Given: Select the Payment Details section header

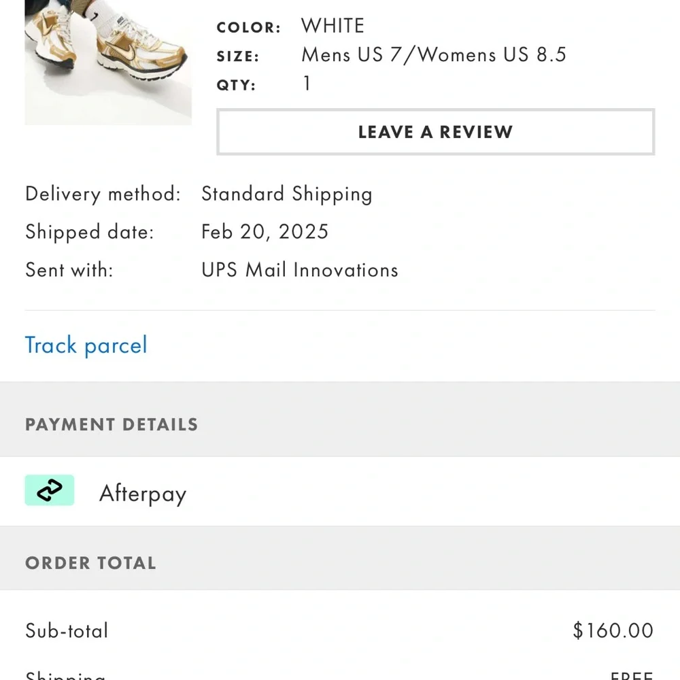Looking at the screenshot, I should pos(112,424).
